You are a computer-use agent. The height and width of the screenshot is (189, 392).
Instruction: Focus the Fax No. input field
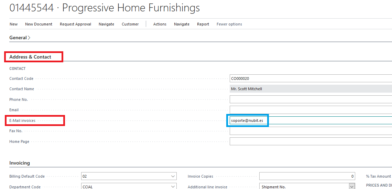click(x=311, y=131)
